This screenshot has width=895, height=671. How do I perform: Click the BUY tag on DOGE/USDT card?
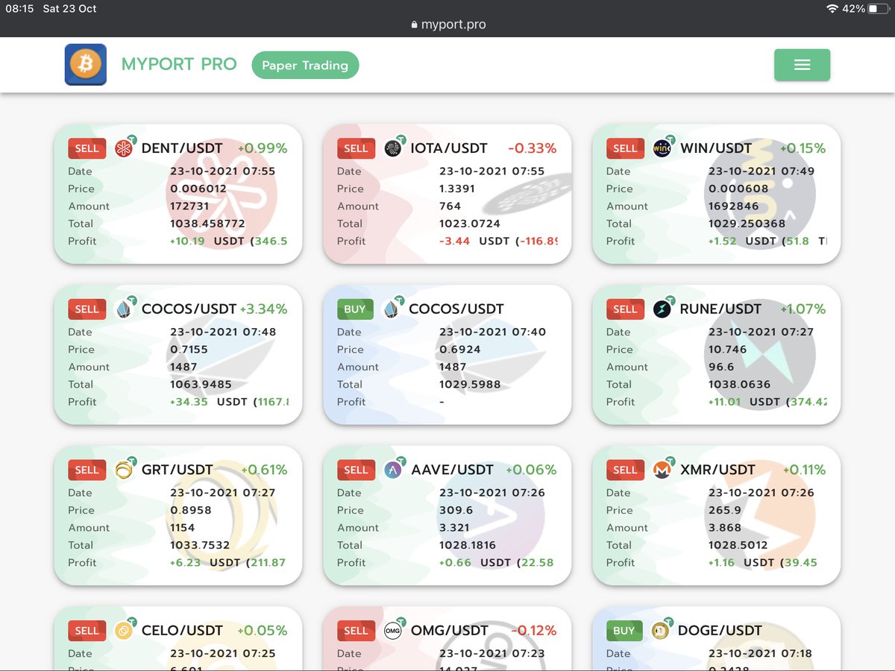624,631
